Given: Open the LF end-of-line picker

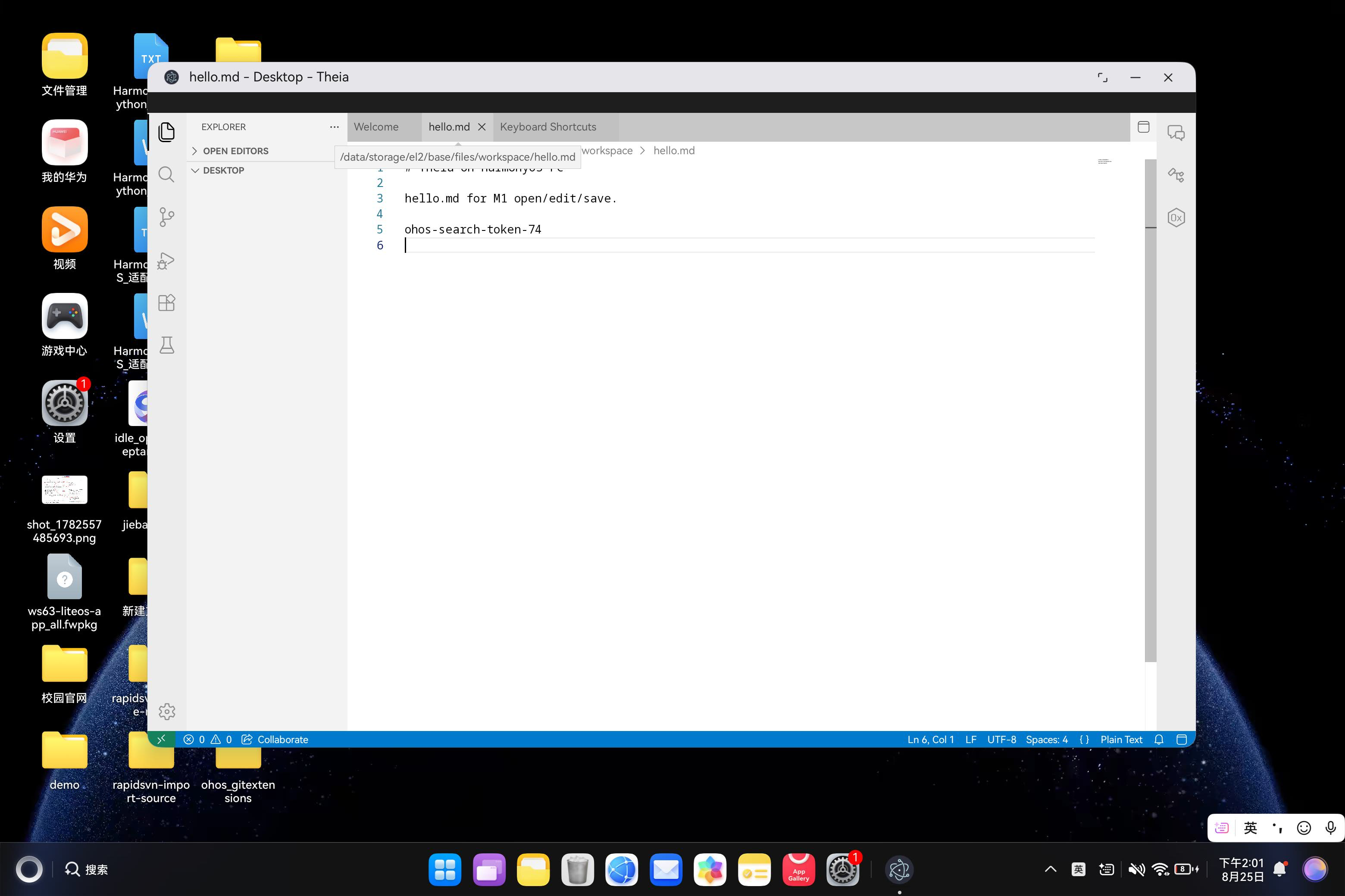Looking at the screenshot, I should coord(970,740).
